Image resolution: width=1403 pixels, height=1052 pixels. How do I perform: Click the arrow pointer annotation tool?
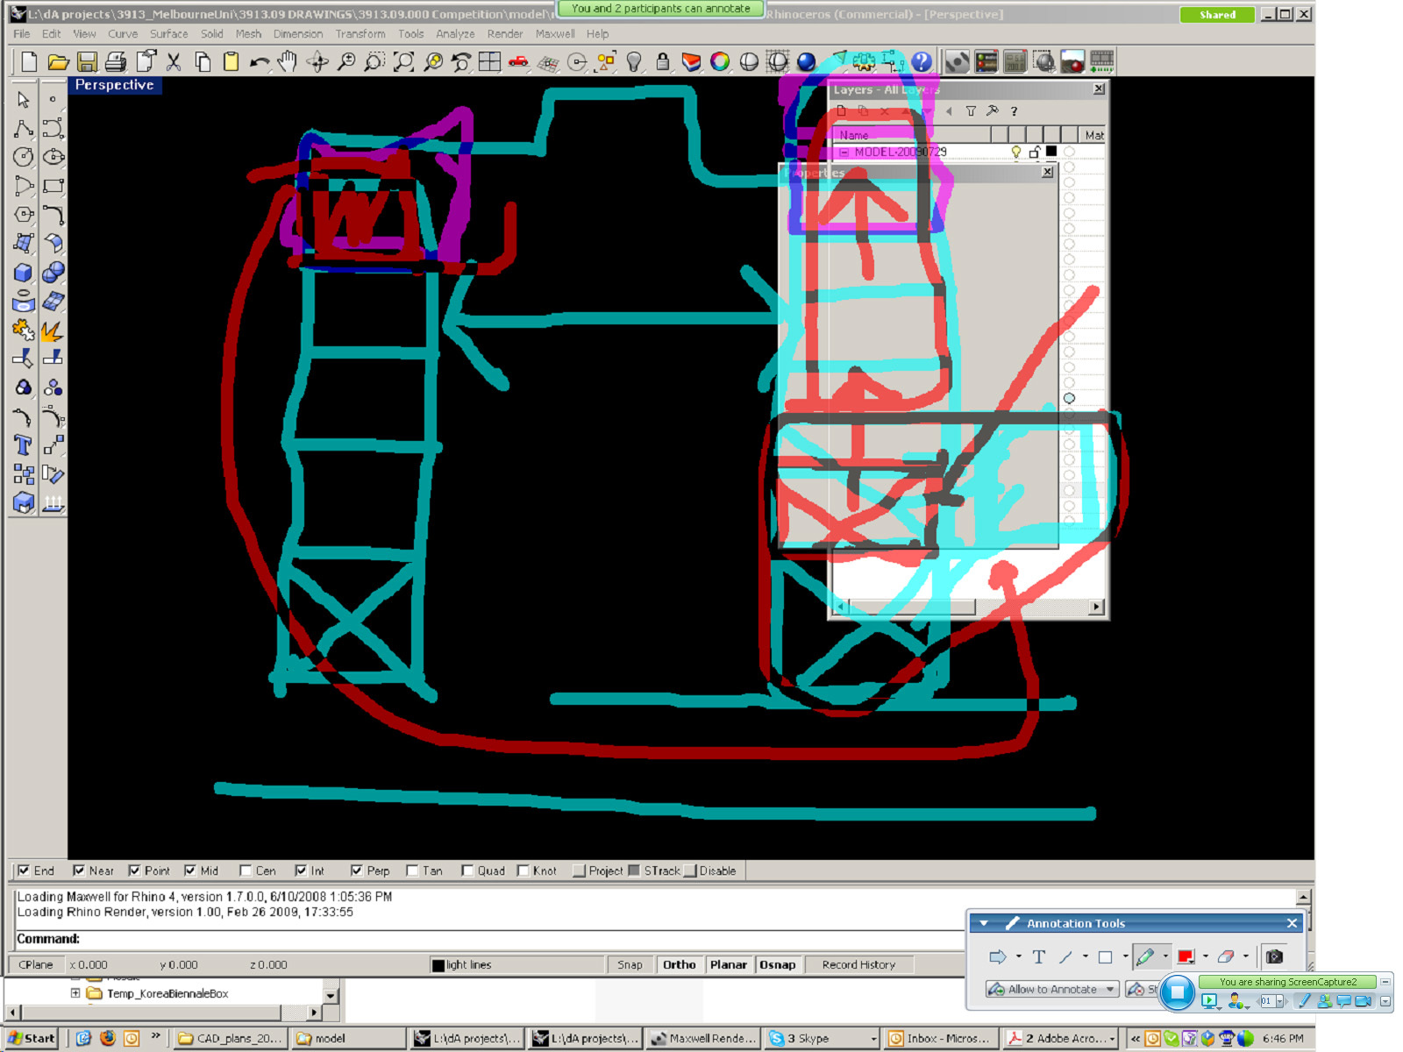pos(997,956)
